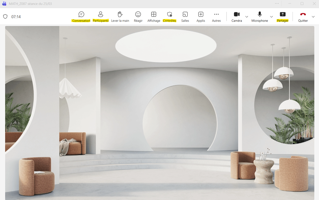319x200 pixels.
Task: Add apps with the Applis button
Action: click(x=201, y=17)
